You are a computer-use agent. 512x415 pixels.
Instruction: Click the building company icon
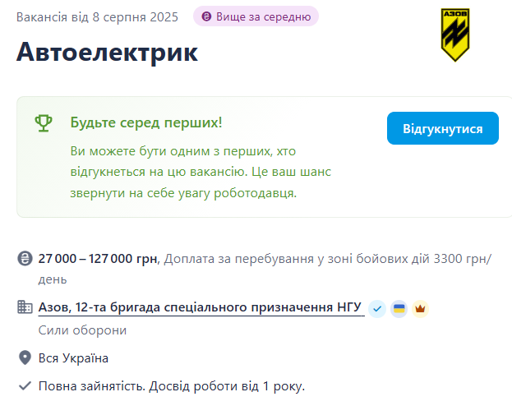click(25, 307)
